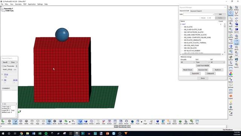Click the PCen pick center icon

(x=126, y=122)
